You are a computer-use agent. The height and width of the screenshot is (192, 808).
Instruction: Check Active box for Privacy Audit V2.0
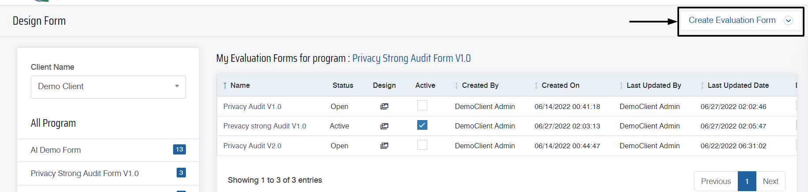(x=422, y=145)
